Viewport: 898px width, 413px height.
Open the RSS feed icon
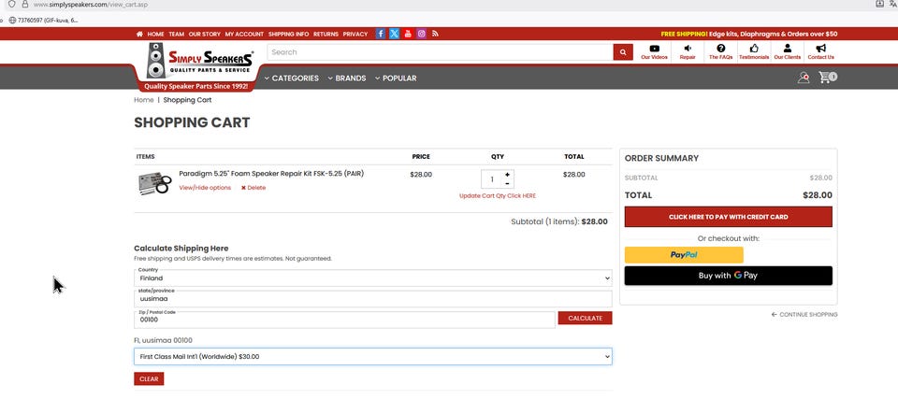coord(435,34)
